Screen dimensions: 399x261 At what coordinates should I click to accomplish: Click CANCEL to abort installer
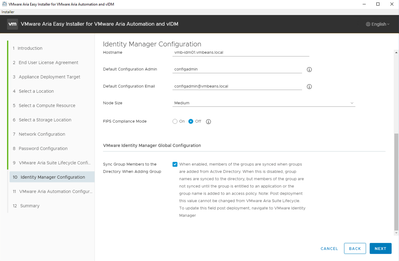pyautogui.click(x=329, y=248)
